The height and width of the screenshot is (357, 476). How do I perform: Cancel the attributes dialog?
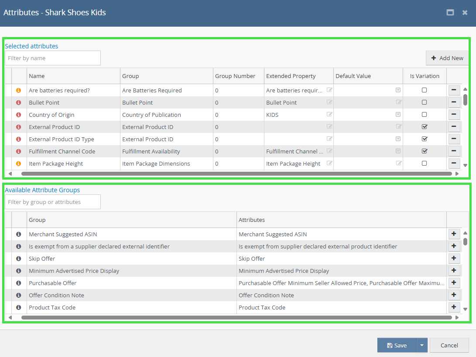449,345
